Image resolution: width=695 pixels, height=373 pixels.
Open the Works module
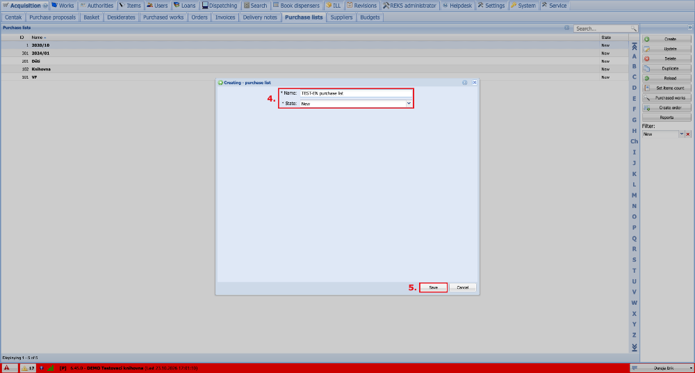[63, 6]
